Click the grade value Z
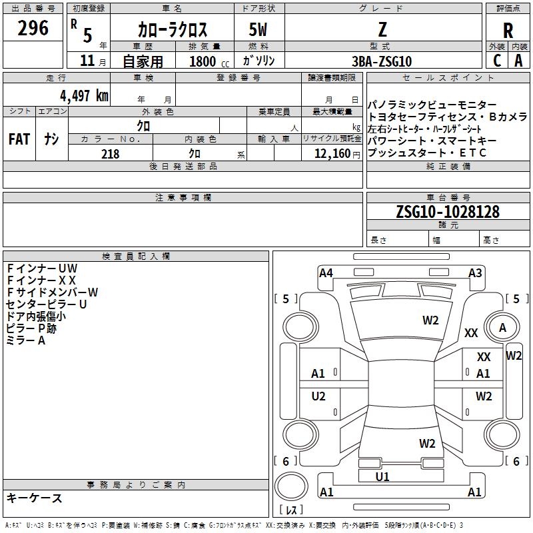This screenshot has height=533, width=533. pos(382,29)
